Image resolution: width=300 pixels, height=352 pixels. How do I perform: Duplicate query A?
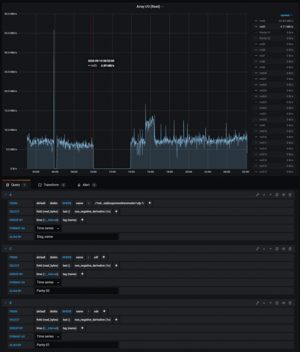(277, 195)
